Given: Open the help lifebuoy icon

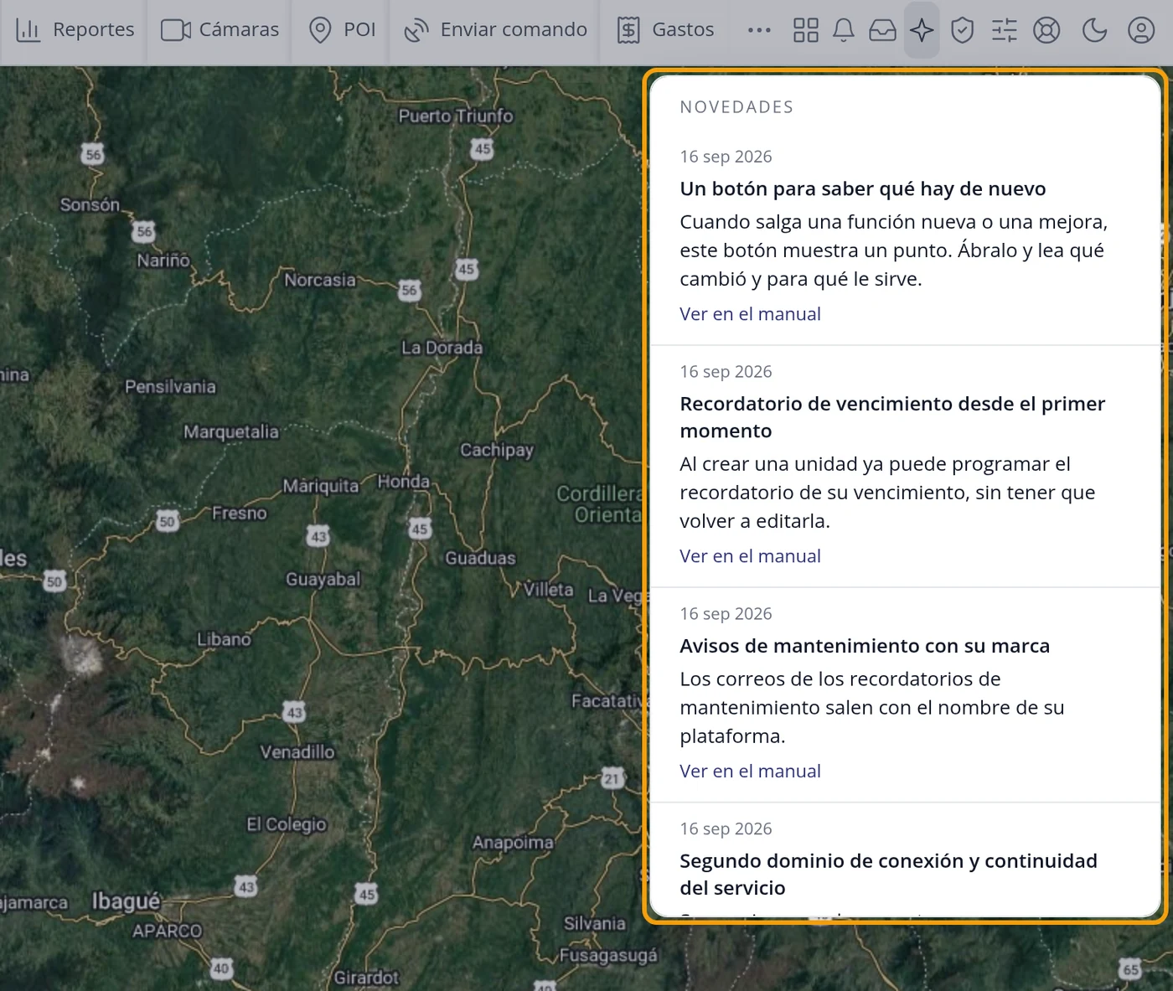Looking at the screenshot, I should pos(1046,30).
